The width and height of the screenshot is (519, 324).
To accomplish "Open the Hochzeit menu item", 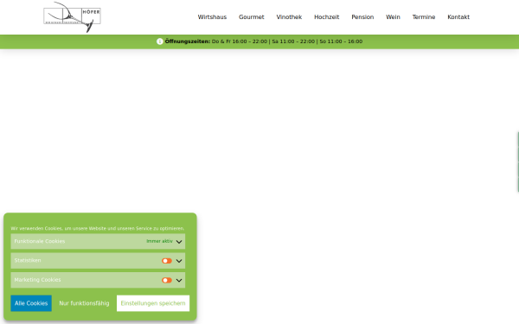I will (327, 17).
